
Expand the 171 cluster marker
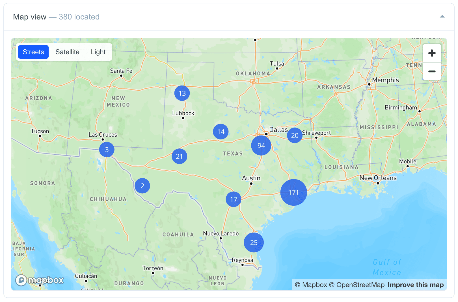(x=293, y=192)
